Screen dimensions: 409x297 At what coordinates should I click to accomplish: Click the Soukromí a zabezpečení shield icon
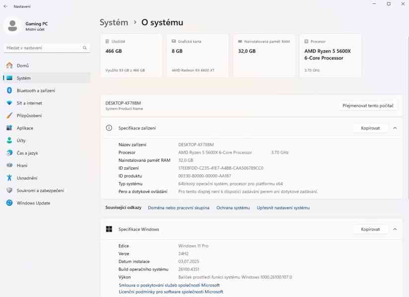click(x=9, y=191)
